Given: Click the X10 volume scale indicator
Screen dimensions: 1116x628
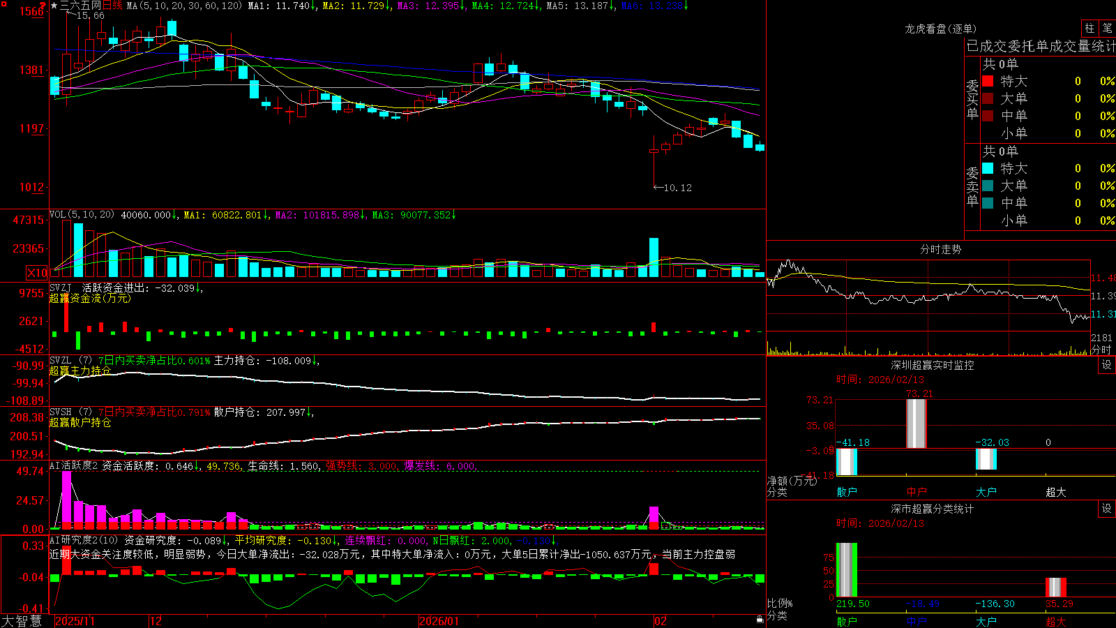Looking at the screenshot, I should pyautogui.click(x=37, y=273).
